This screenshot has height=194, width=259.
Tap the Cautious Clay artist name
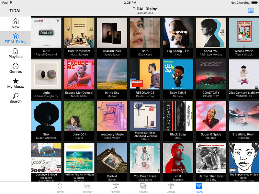pyautogui.click(x=145, y=96)
